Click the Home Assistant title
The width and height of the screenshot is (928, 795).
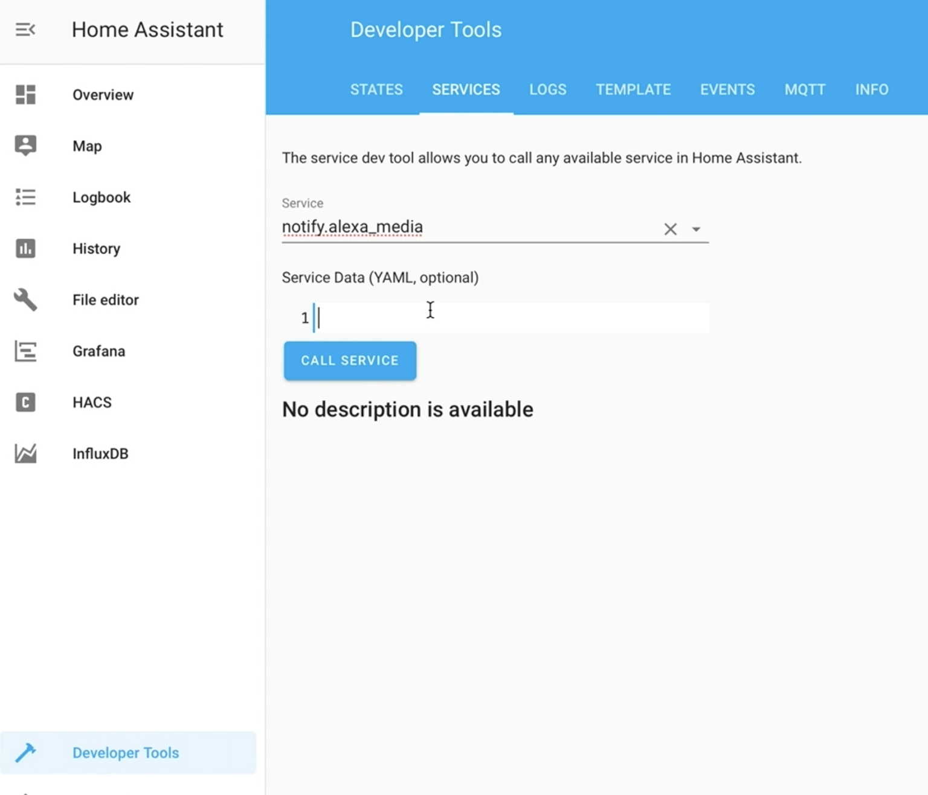click(147, 29)
